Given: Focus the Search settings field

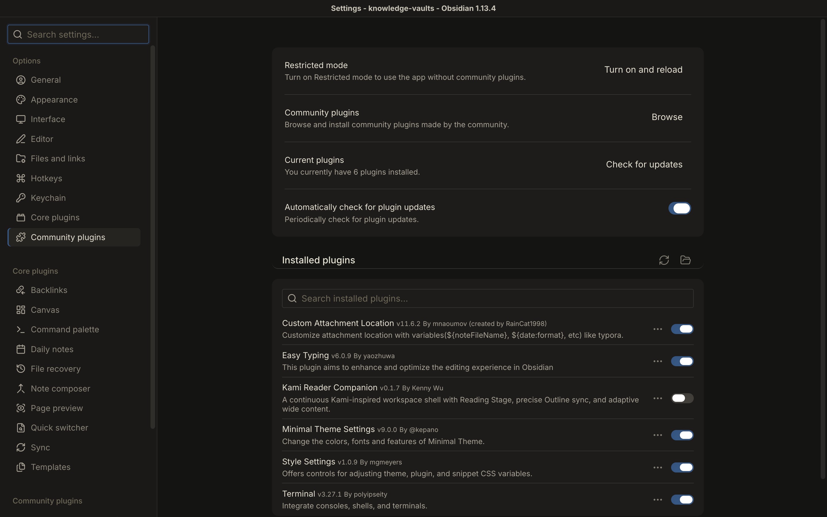Looking at the screenshot, I should coord(78,34).
